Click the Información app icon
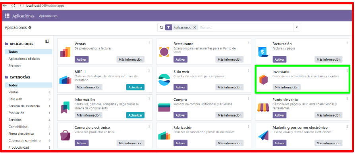 click(x=65, y=107)
